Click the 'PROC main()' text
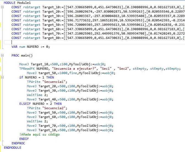The height and width of the screenshot is (152, 185). pos(22,55)
